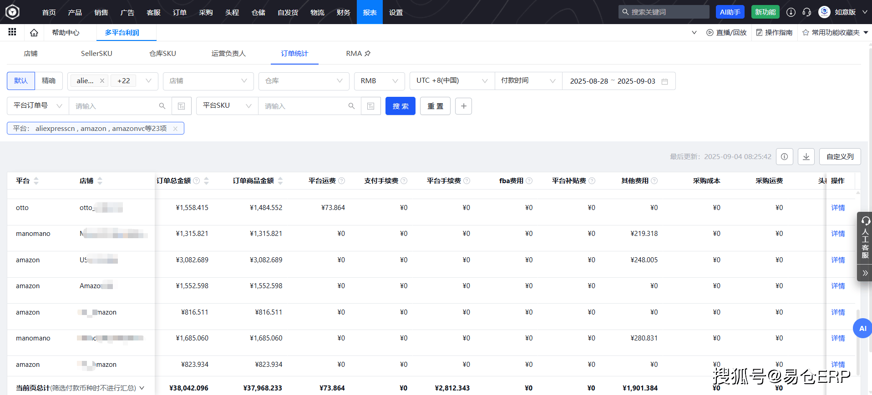872x395 pixels.
Task: Select the 默认 search mode
Action: click(x=21, y=81)
